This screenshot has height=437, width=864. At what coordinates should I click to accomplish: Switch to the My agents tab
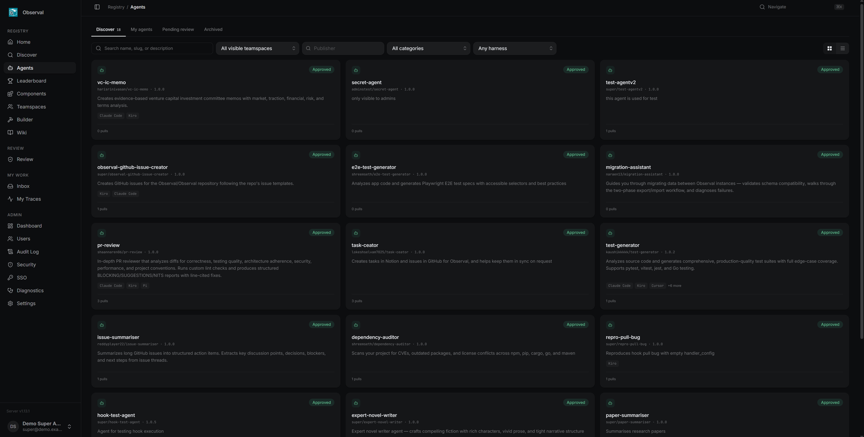click(141, 29)
